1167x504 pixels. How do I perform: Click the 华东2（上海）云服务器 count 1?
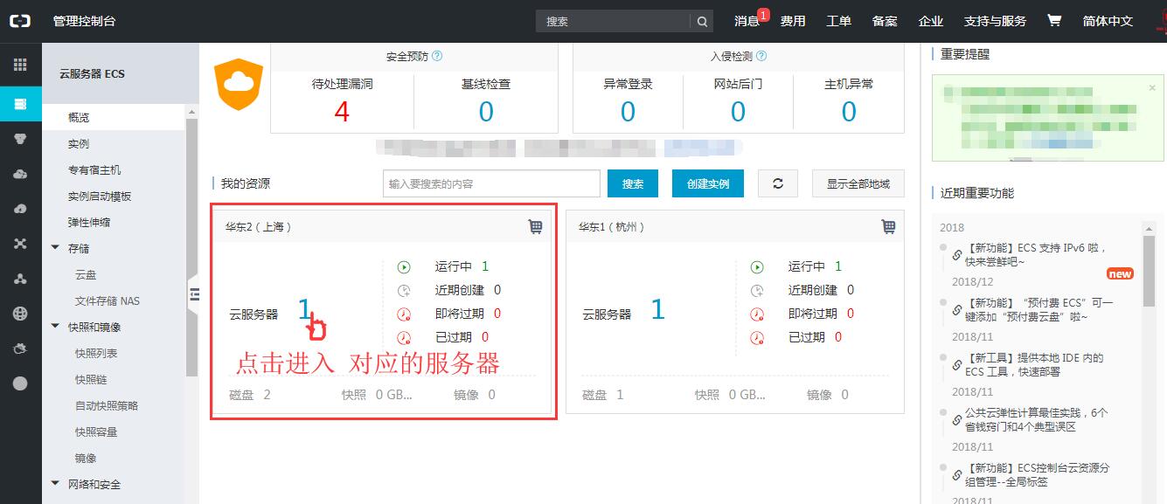304,309
